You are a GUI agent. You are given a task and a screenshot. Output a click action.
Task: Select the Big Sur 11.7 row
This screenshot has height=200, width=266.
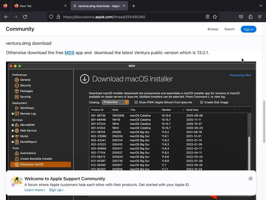[169, 165]
